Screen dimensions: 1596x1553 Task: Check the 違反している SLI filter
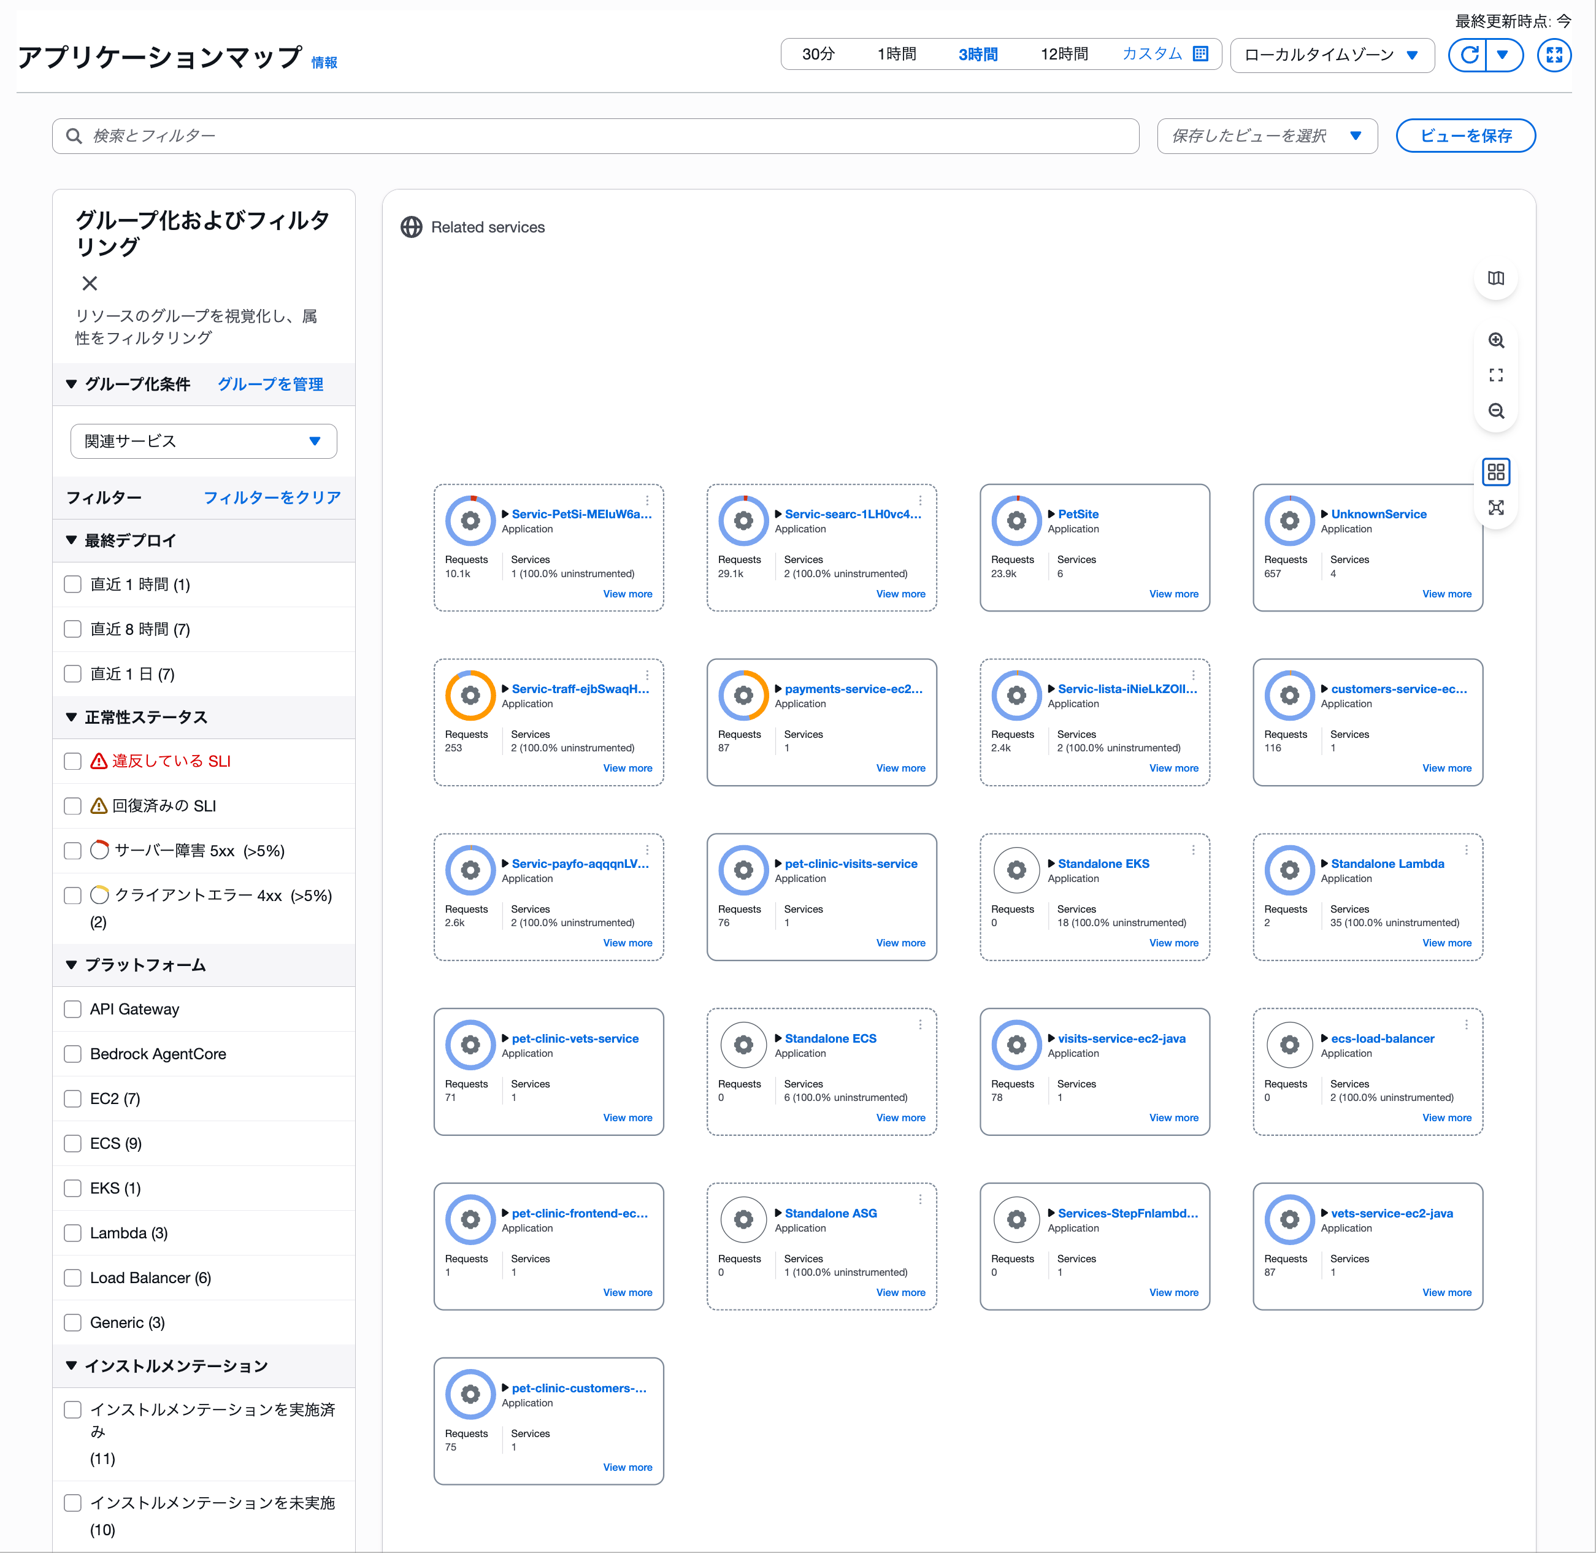click(x=72, y=761)
